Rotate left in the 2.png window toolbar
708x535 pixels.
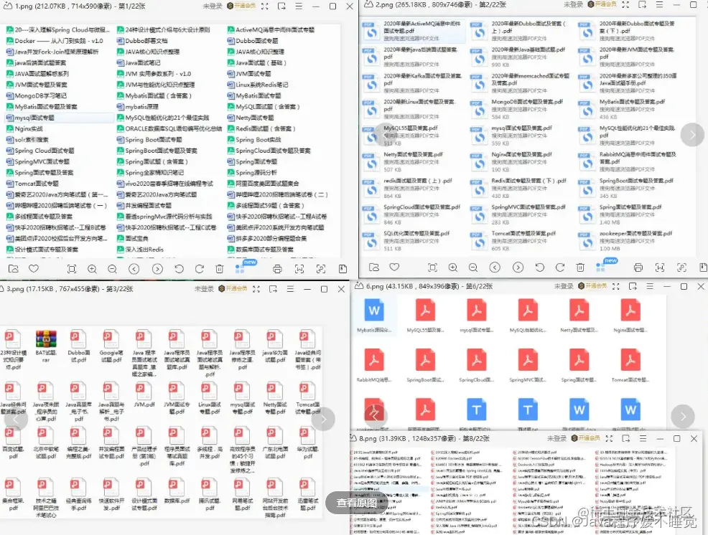click(x=539, y=267)
